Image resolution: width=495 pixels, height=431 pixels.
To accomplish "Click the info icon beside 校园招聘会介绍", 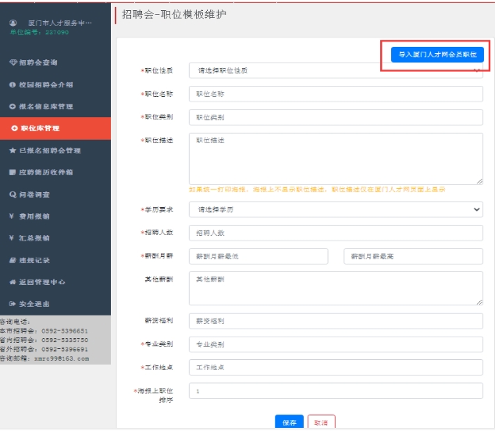I will click(x=12, y=84).
